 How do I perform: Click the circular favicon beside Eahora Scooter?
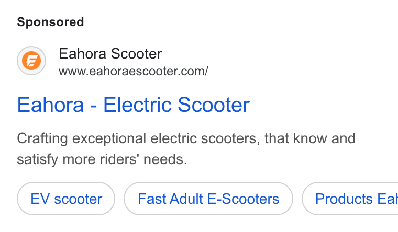click(31, 61)
